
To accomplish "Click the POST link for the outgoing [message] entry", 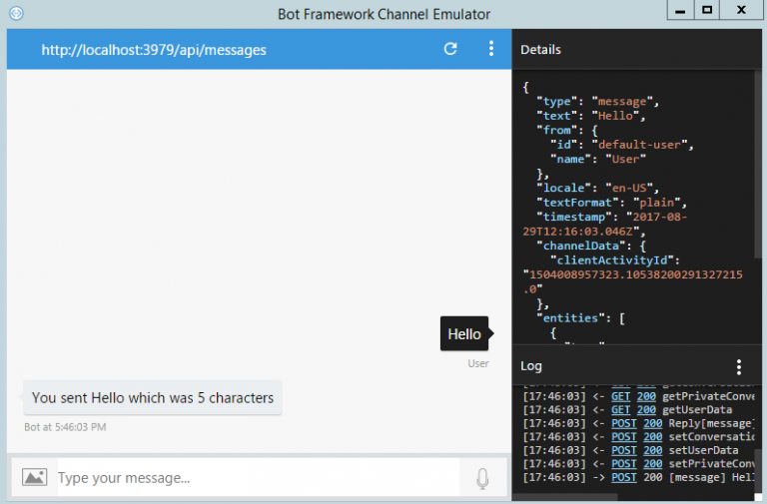I will point(624,478).
